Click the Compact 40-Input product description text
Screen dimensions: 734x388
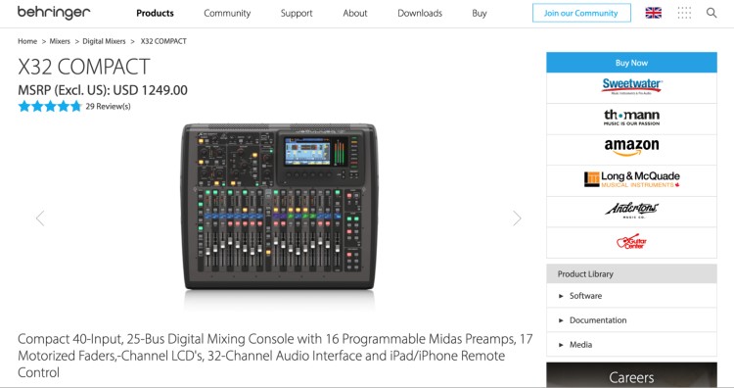click(x=275, y=356)
